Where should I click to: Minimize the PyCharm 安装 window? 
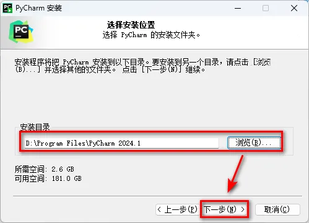[238, 8]
